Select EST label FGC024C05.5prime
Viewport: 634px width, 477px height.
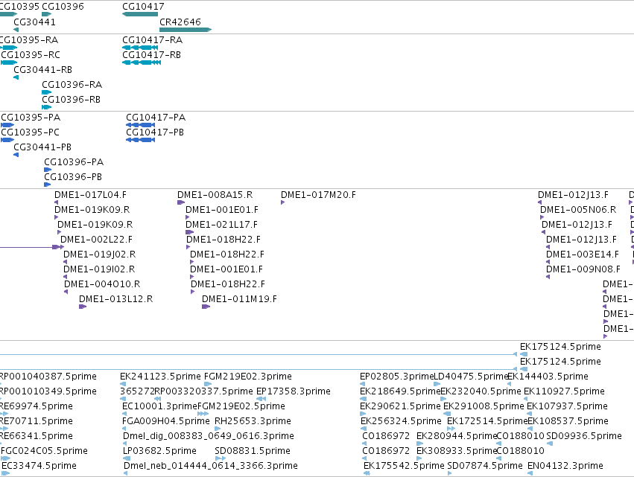pyautogui.click(x=44, y=451)
